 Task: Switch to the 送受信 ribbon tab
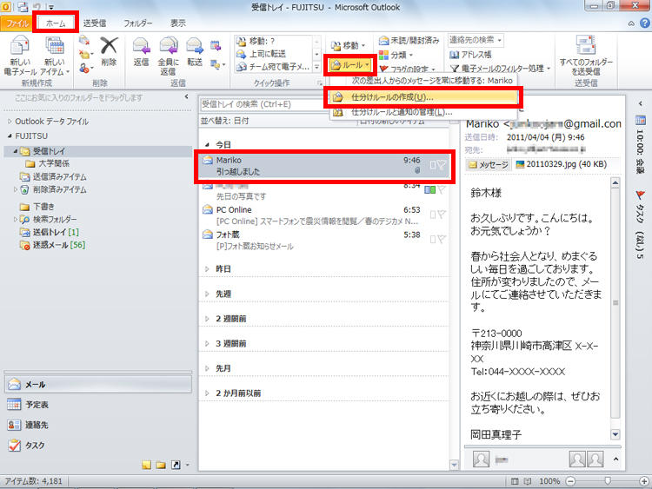pyautogui.click(x=95, y=23)
